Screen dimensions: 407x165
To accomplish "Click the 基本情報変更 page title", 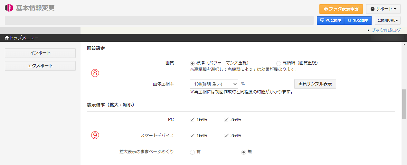I will click(x=35, y=8).
